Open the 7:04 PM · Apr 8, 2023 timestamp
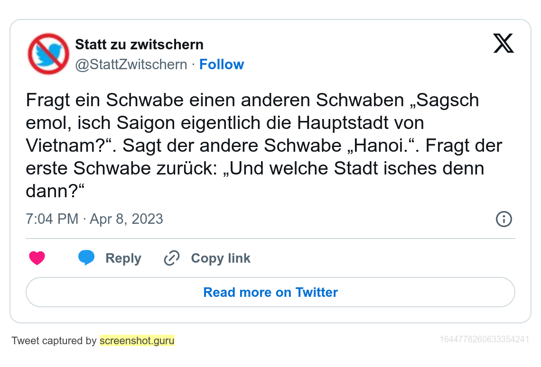Viewport: 541px width, 367px height. 94,219
